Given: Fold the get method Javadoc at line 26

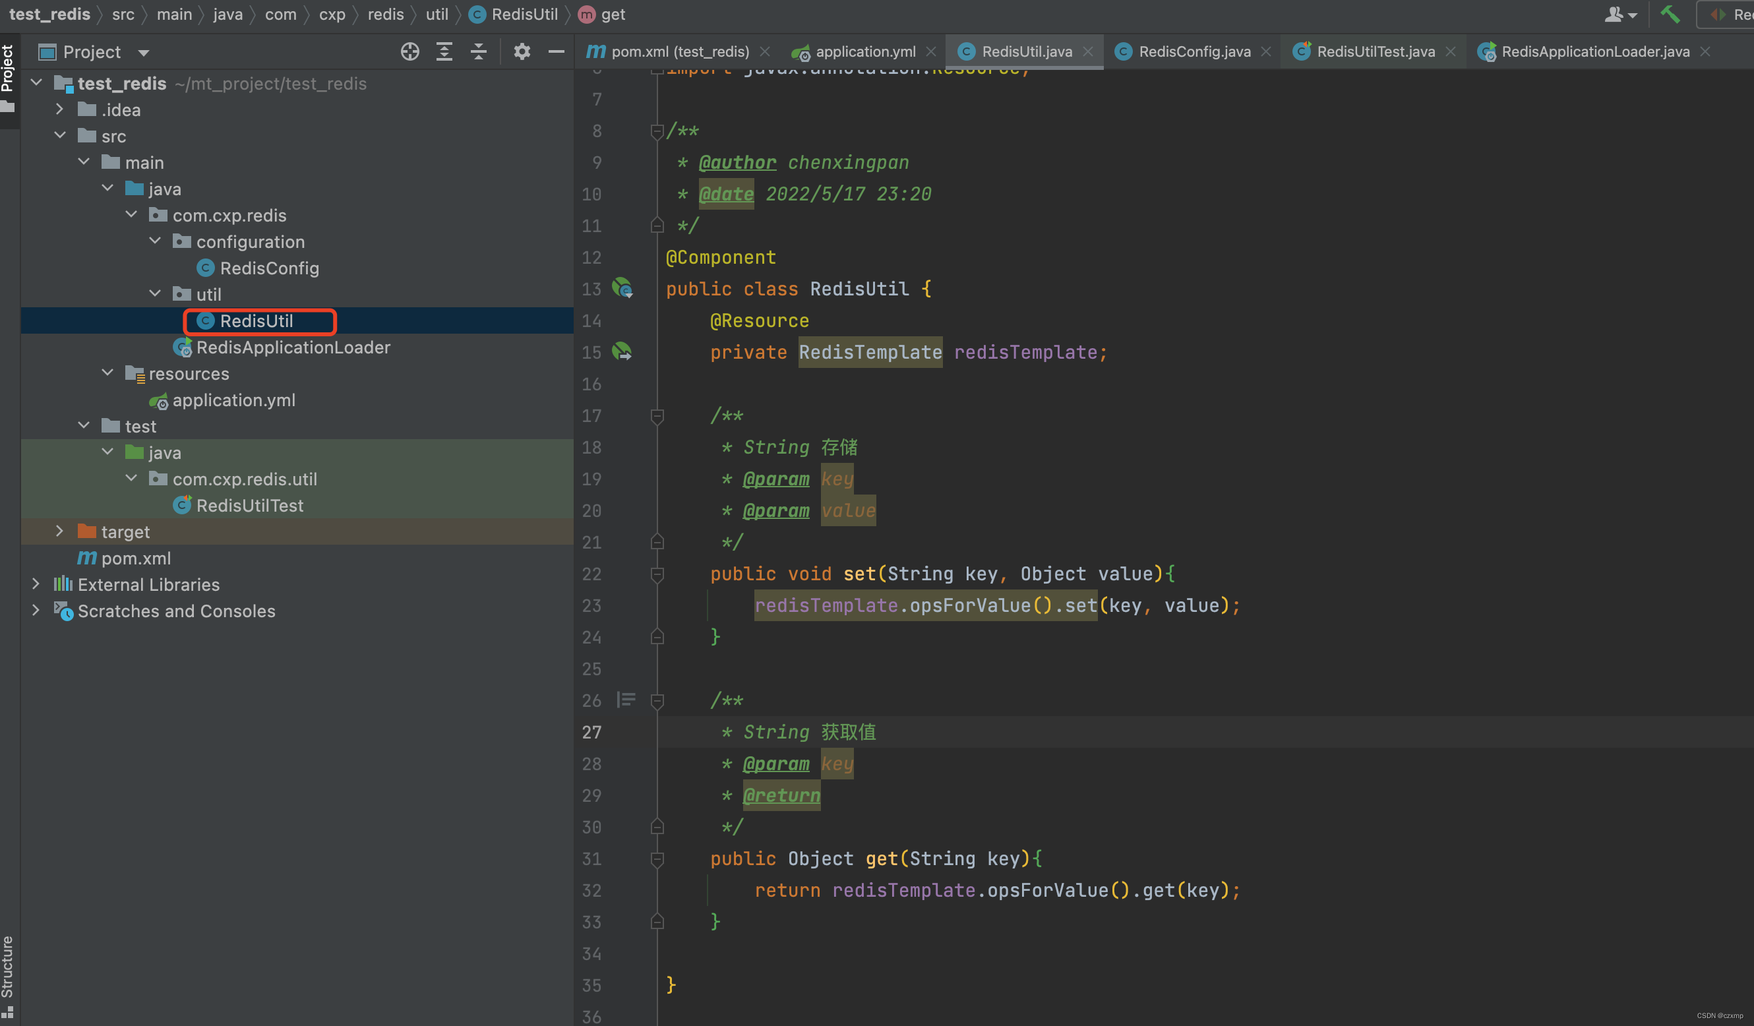Looking at the screenshot, I should tap(657, 700).
